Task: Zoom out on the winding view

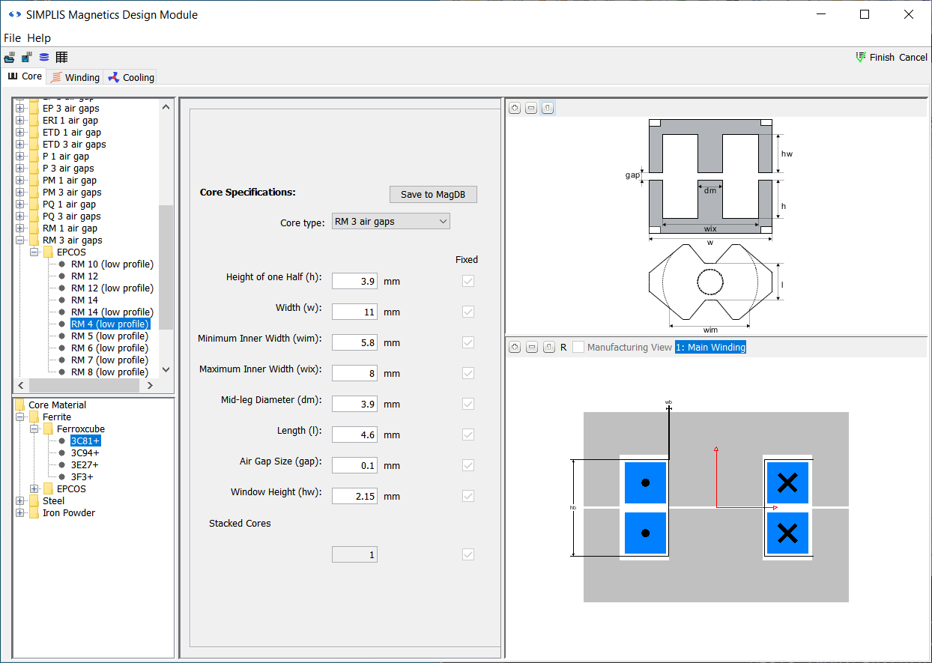Action: pos(531,347)
